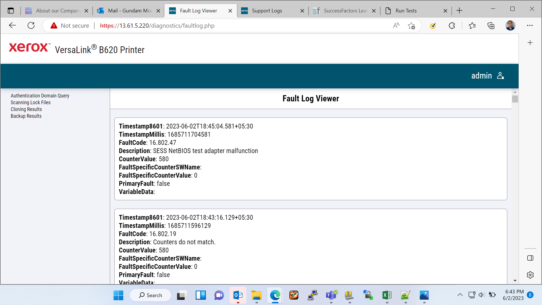Open Authentication Domain Query link

(40, 96)
